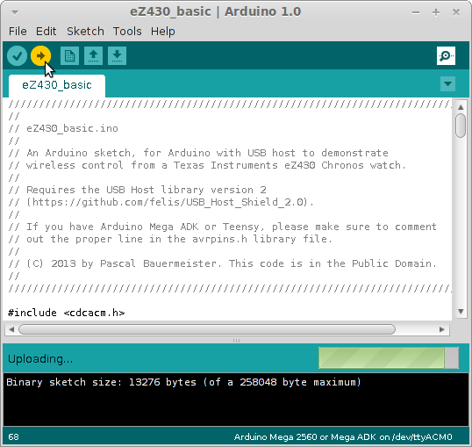Click the 'eZ430_basic.ino' comment line
This screenshot has width=472, height=447.
coord(63,129)
